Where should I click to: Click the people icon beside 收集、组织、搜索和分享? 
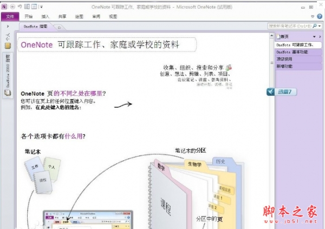(229, 67)
